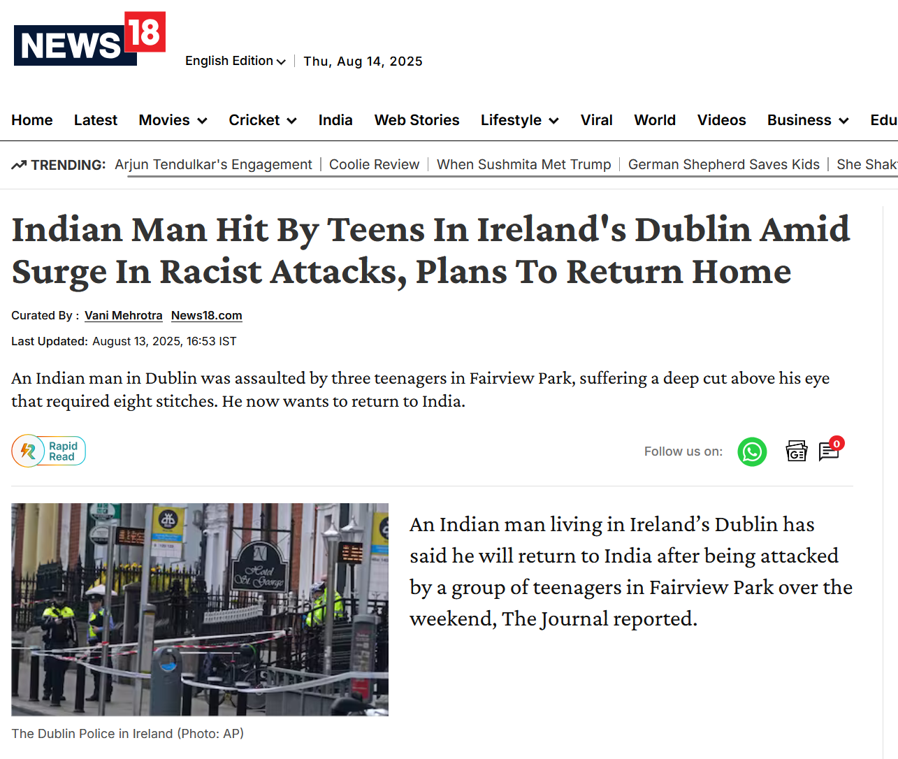Screen dimensions: 898x759
Task: Open the Coolie Review trending link
Action: [375, 164]
